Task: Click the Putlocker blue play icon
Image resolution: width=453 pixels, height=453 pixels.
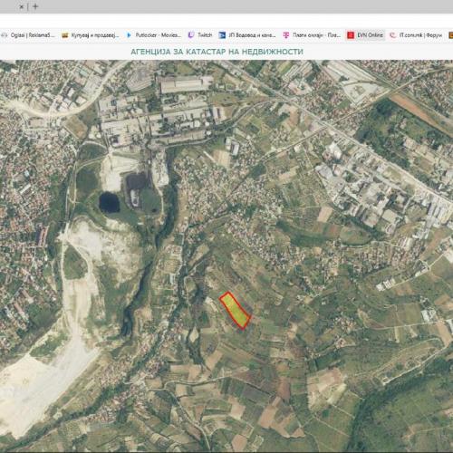Action: (x=129, y=35)
